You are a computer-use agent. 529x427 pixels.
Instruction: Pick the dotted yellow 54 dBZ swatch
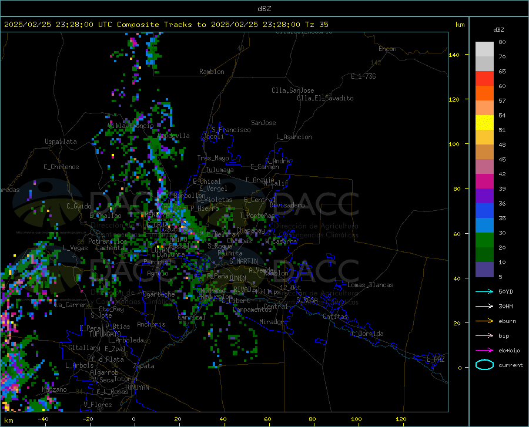[x=484, y=123]
